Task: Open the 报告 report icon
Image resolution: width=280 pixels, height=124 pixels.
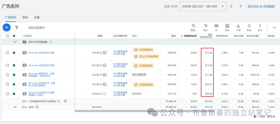Action: [227, 26]
